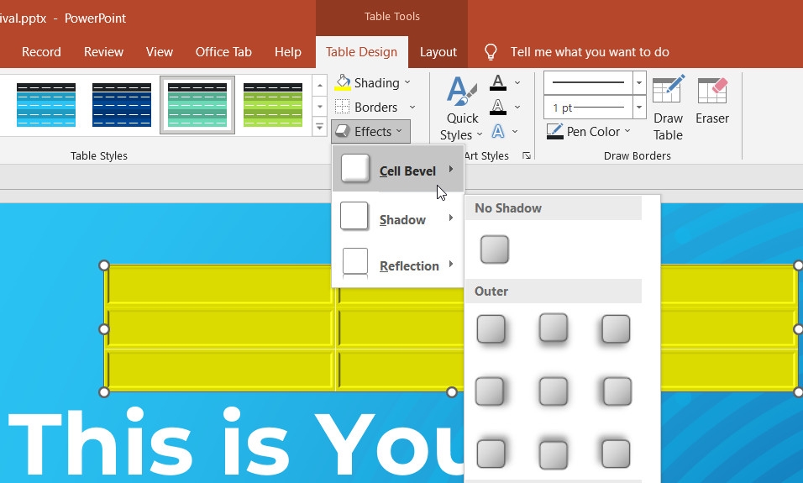Apply the teal green table style thumbnail
The width and height of the screenshot is (803, 483).
pos(197,104)
